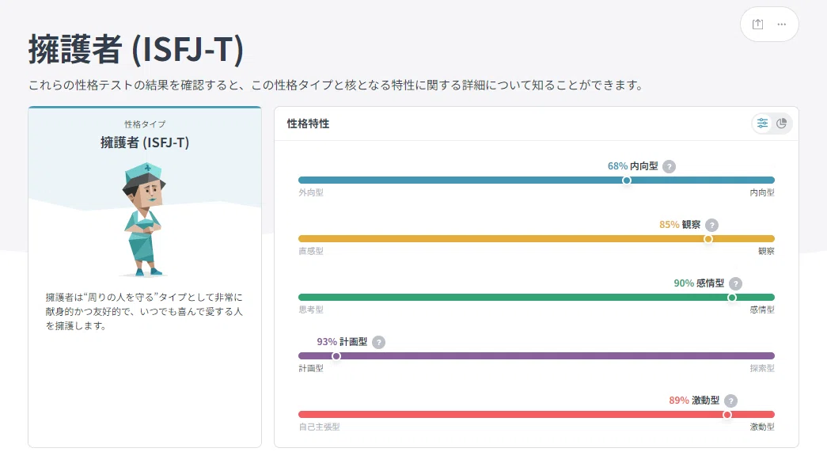Open help icon next to 計画型
The height and width of the screenshot is (471, 827).
379,342
